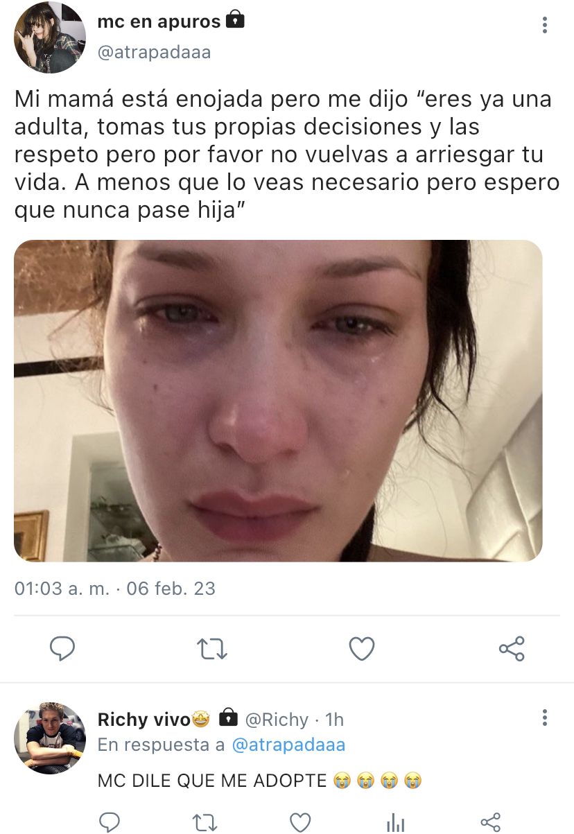574x834 pixels.
Task: Click the @Richy handle in reply
Action: pos(277,720)
